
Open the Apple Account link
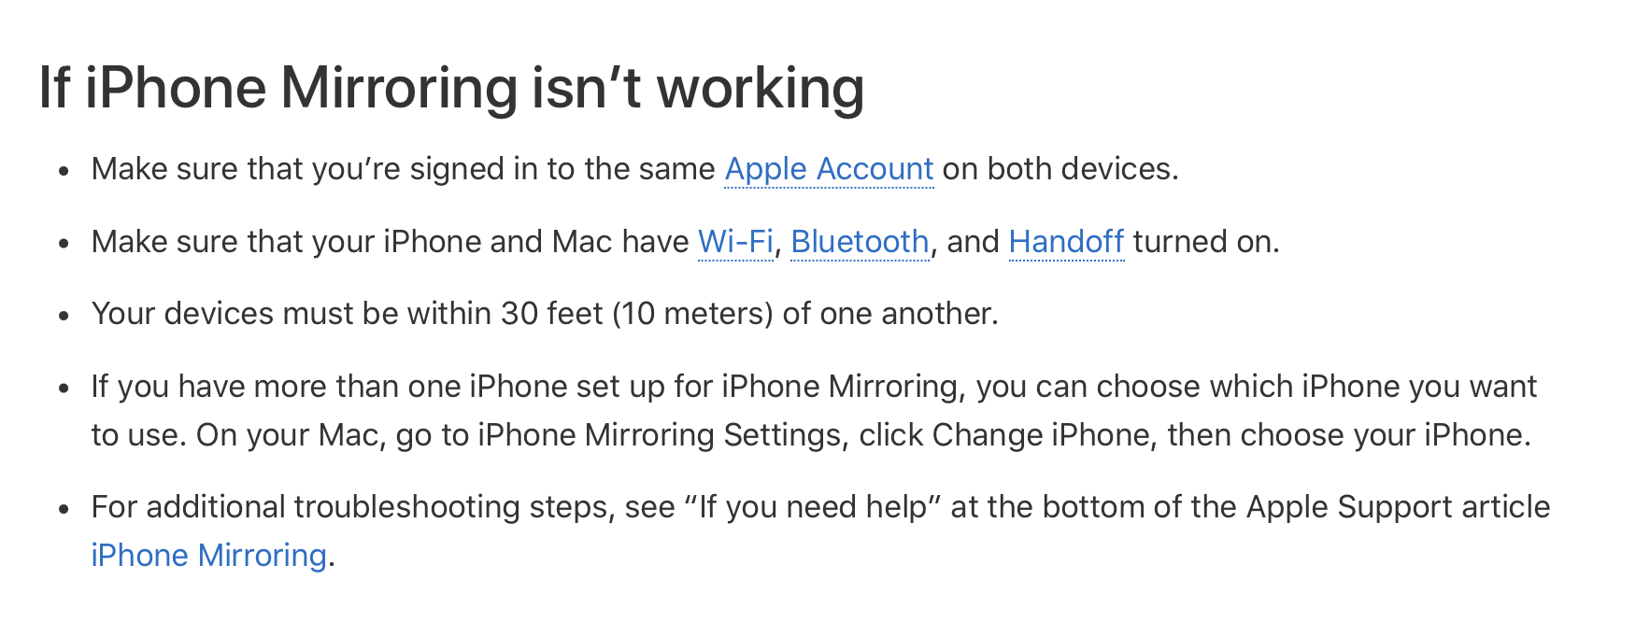829,169
